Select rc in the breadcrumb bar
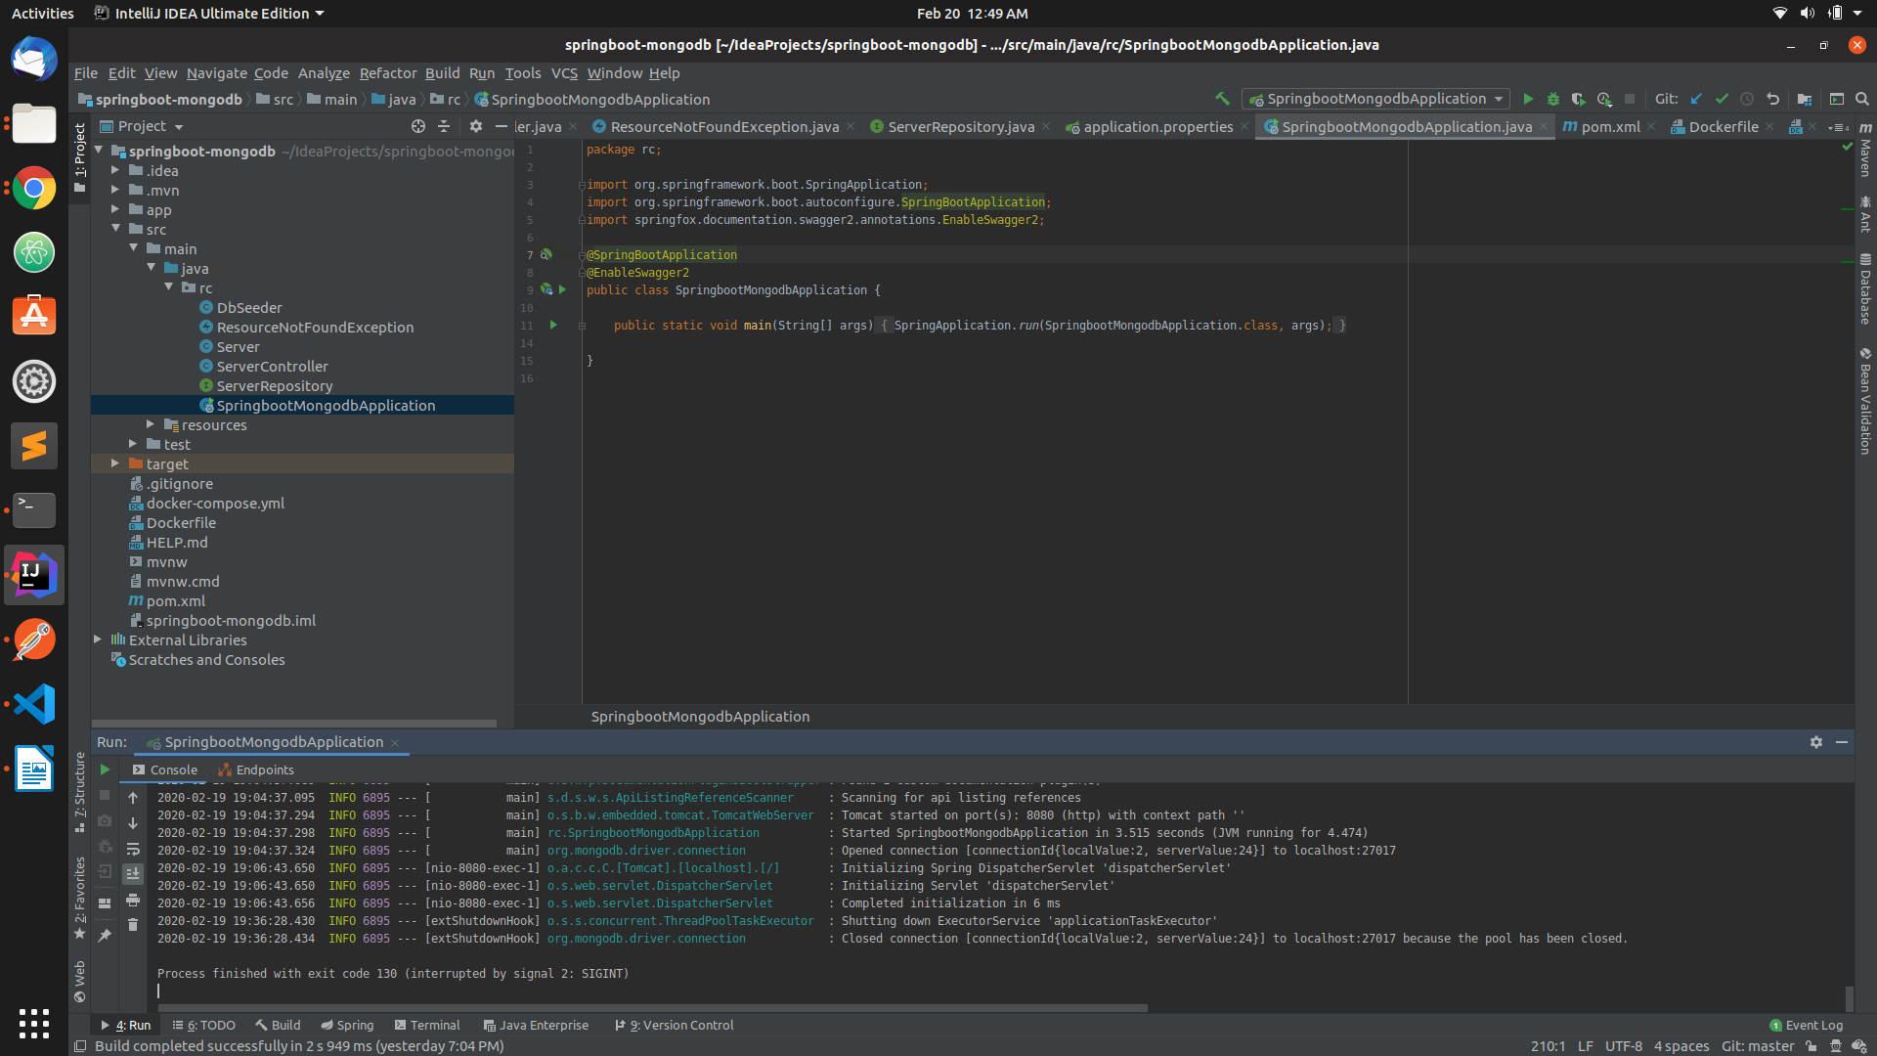 453,99
